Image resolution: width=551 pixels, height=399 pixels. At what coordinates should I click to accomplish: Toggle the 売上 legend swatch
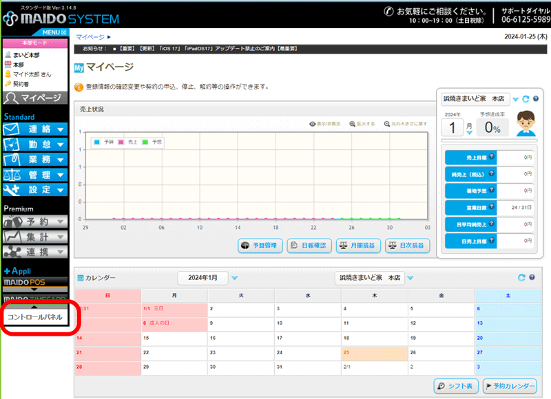coord(121,142)
